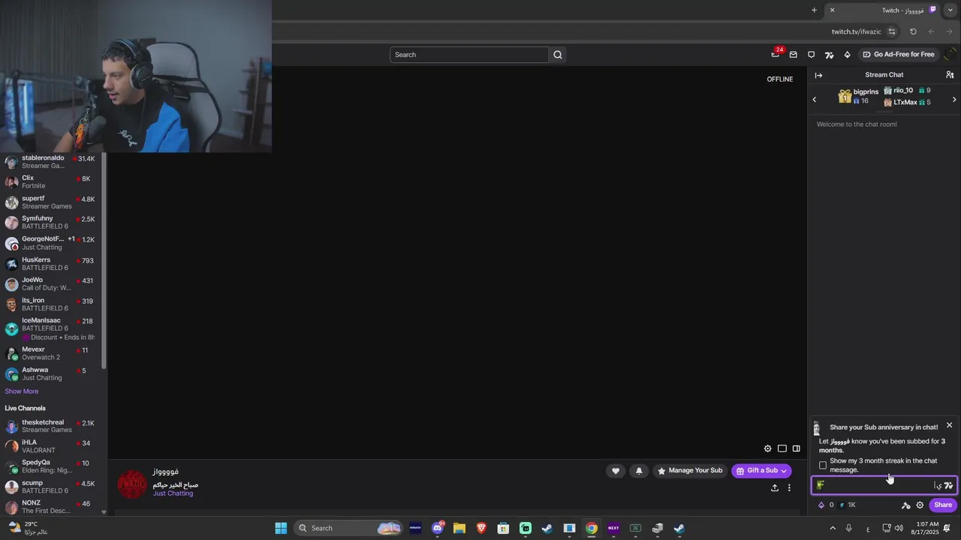The width and height of the screenshot is (961, 540).
Task: Open the user profile avatar menu
Action: [950, 55]
